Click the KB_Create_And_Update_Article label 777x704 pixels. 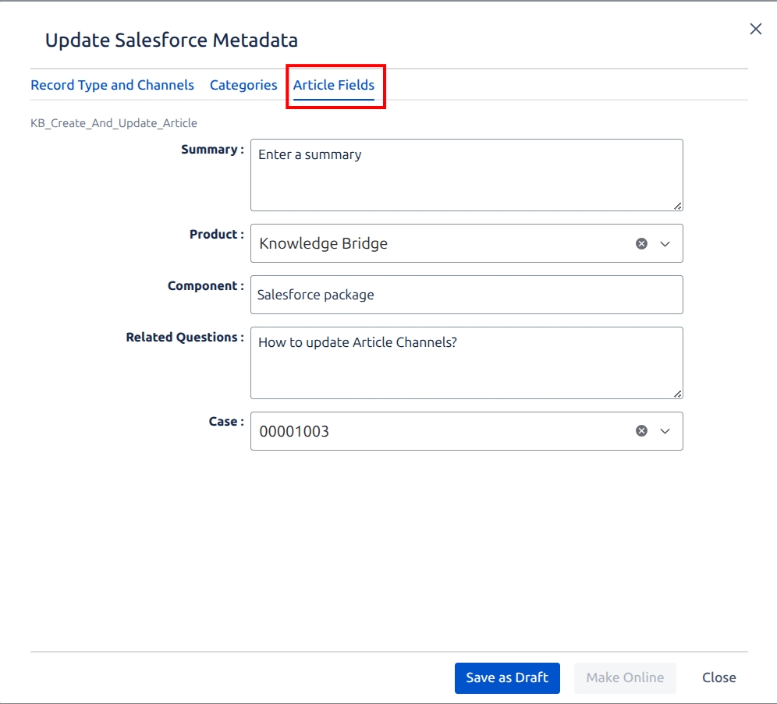click(113, 123)
